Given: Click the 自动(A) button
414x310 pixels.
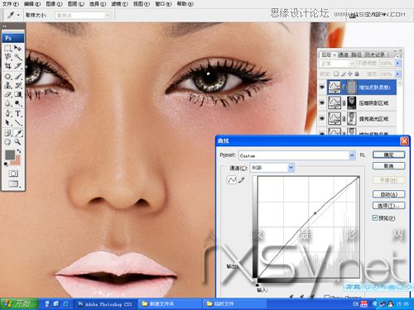Looking at the screenshot, I should coord(389,194).
